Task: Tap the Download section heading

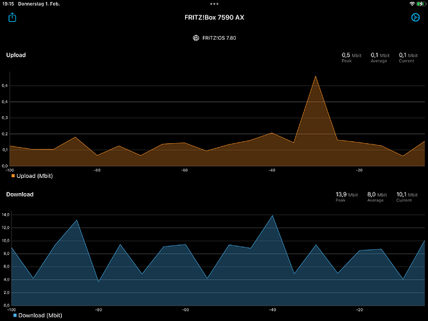Action: pyautogui.click(x=20, y=195)
